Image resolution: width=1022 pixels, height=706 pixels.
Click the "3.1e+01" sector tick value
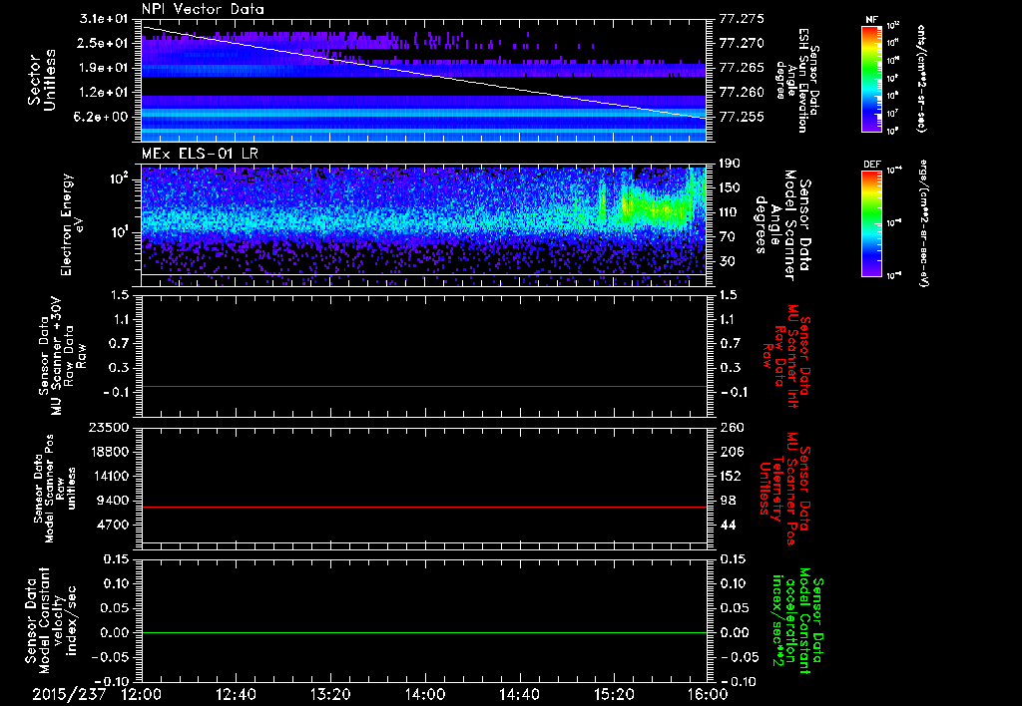103,19
